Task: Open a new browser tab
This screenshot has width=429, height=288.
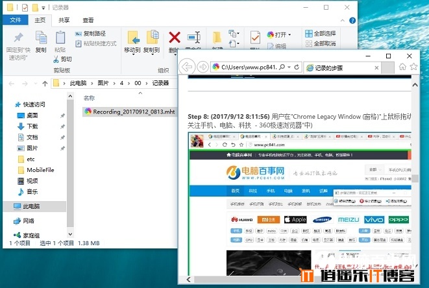Action: [x=387, y=67]
